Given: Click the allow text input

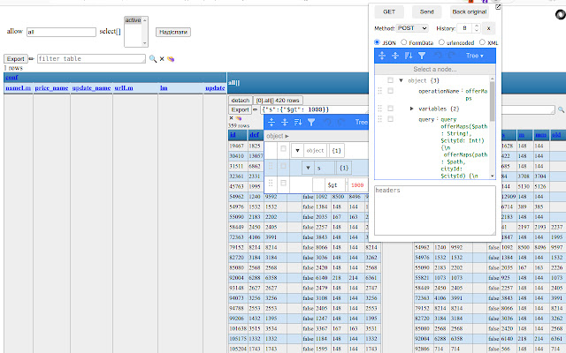Looking at the screenshot, I should pos(61,32).
